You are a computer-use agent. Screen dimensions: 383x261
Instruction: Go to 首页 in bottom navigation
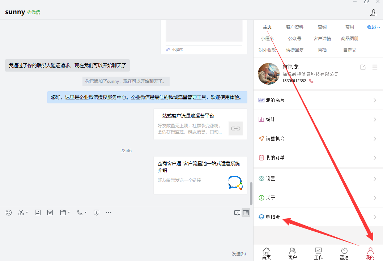[x=266, y=254]
